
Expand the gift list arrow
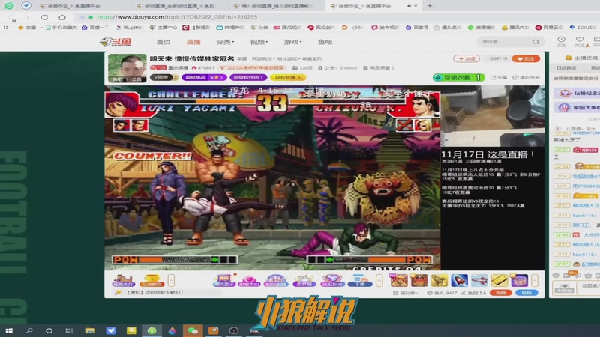pos(535,281)
